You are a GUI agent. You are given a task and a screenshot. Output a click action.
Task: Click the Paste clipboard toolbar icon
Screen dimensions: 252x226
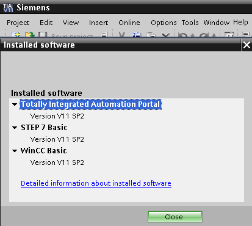151,34
